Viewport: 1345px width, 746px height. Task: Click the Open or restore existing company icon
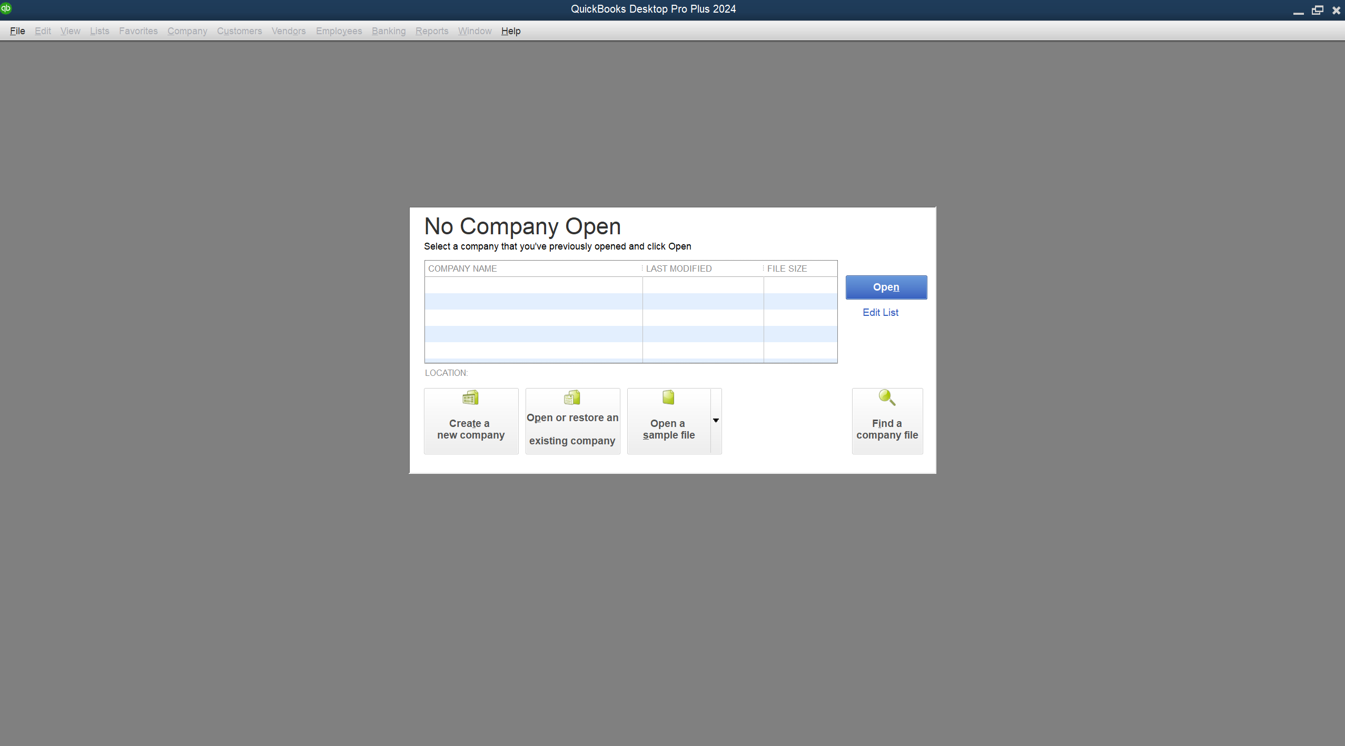572,397
